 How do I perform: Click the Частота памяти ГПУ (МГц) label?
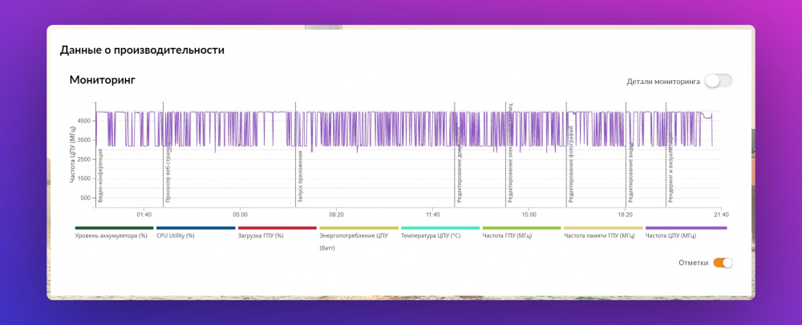[599, 236]
